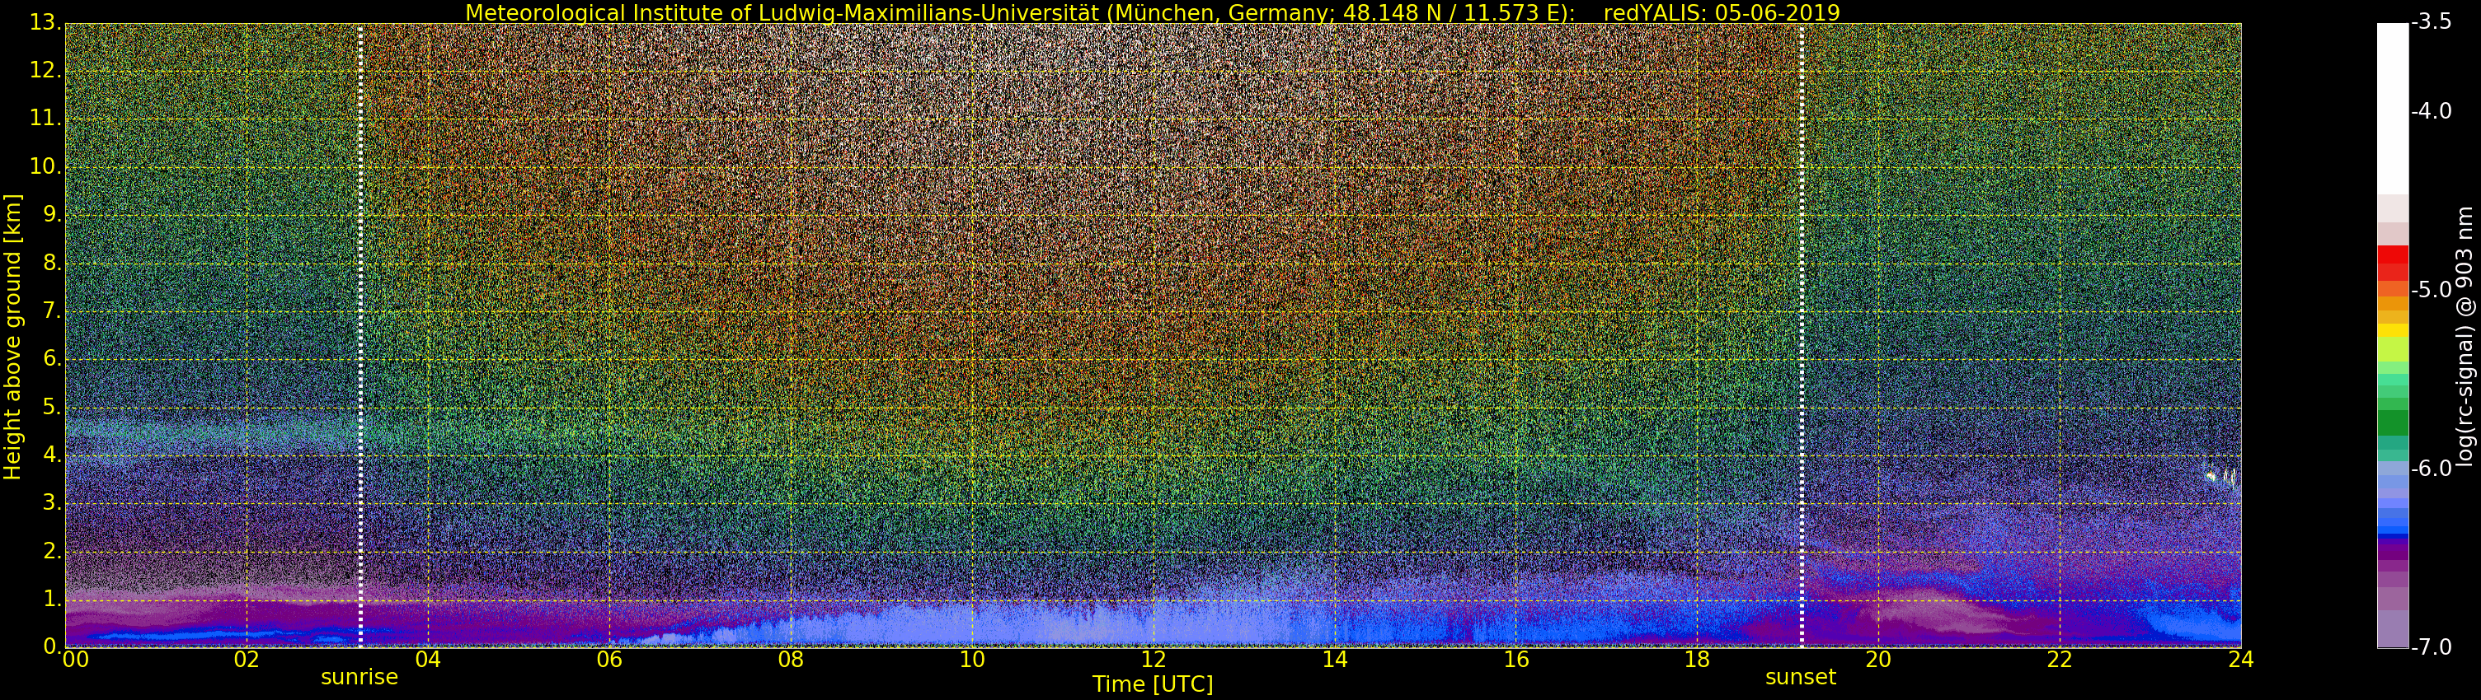Click the time axis tick '12'
This screenshot has height=700, width=2481.
[1154, 660]
